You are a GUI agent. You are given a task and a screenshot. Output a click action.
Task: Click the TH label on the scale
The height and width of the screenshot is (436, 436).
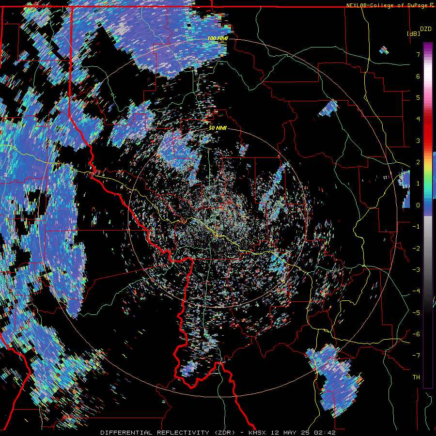point(416,377)
